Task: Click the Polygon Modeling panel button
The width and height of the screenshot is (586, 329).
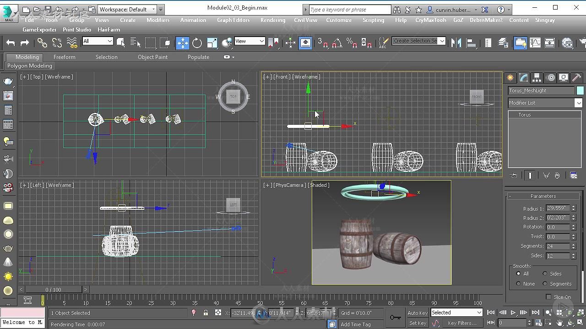Action: 30,66
